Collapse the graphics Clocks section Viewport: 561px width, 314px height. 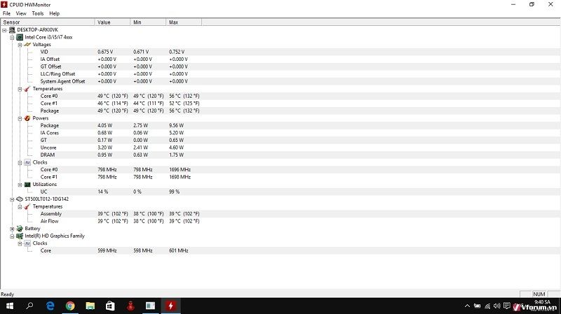point(20,243)
